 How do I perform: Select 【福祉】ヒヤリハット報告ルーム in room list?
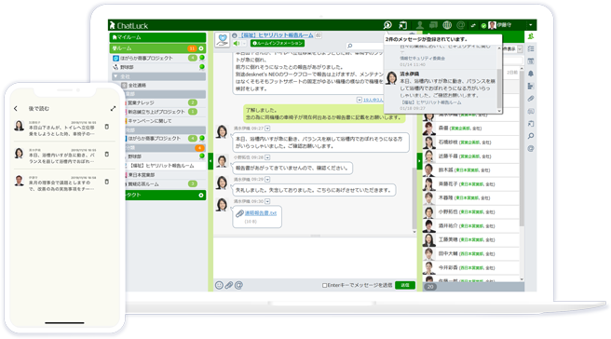tap(161, 166)
